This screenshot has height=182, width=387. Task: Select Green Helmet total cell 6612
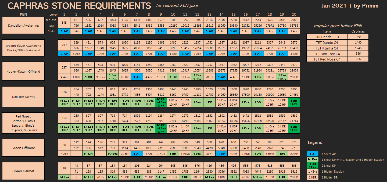pos(294,171)
